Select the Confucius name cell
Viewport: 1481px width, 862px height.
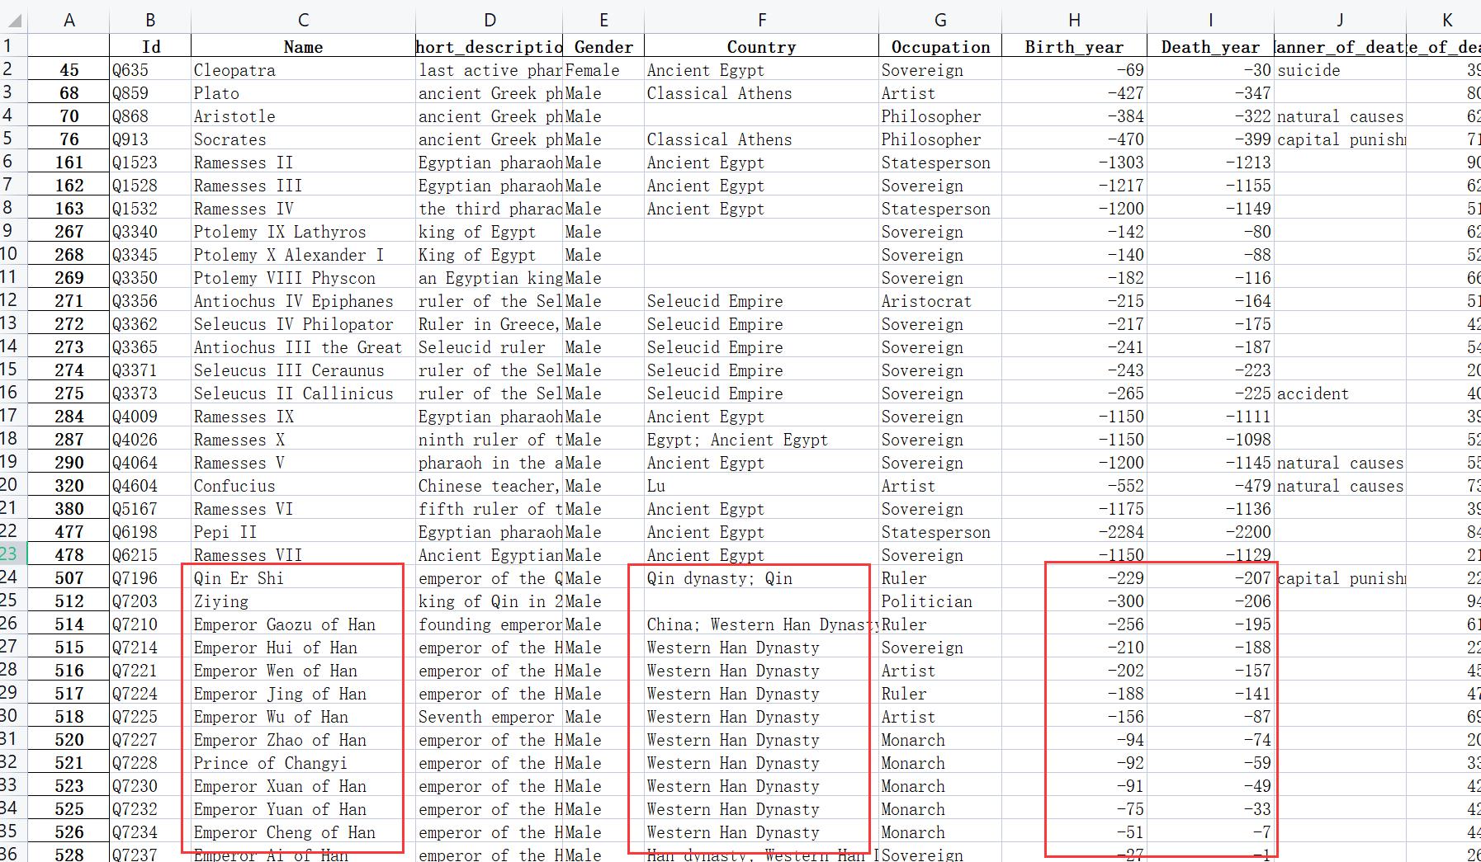[303, 486]
